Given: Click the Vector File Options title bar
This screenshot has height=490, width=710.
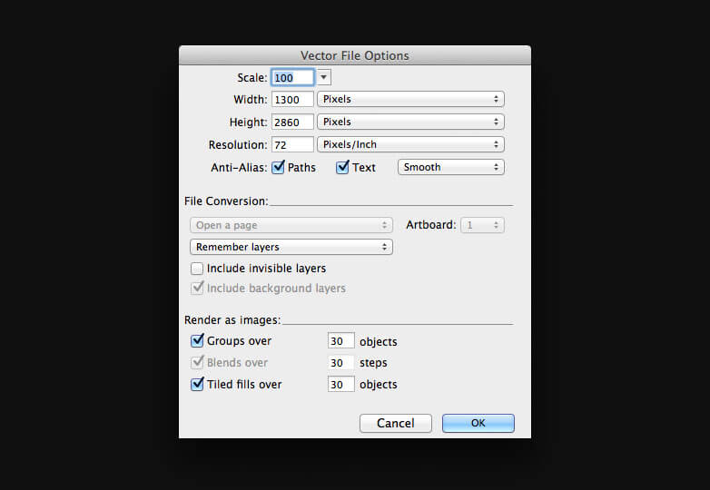Looking at the screenshot, I should click(354, 55).
